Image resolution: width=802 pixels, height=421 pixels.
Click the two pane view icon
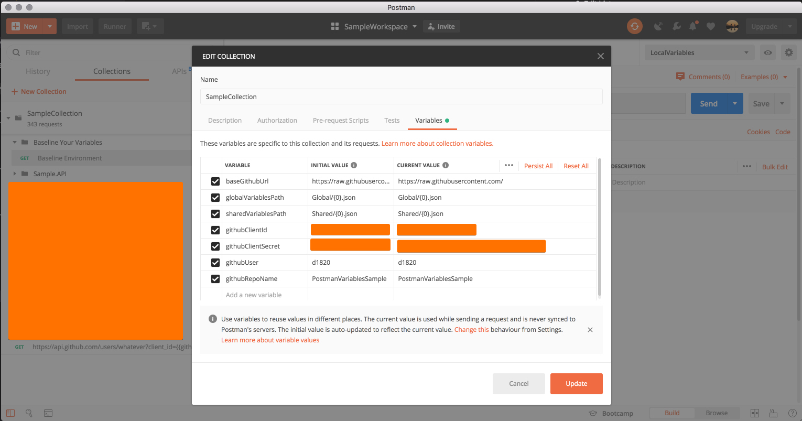pos(755,413)
